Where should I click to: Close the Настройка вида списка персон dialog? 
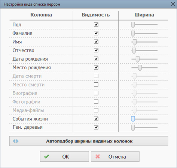click(173, 4)
